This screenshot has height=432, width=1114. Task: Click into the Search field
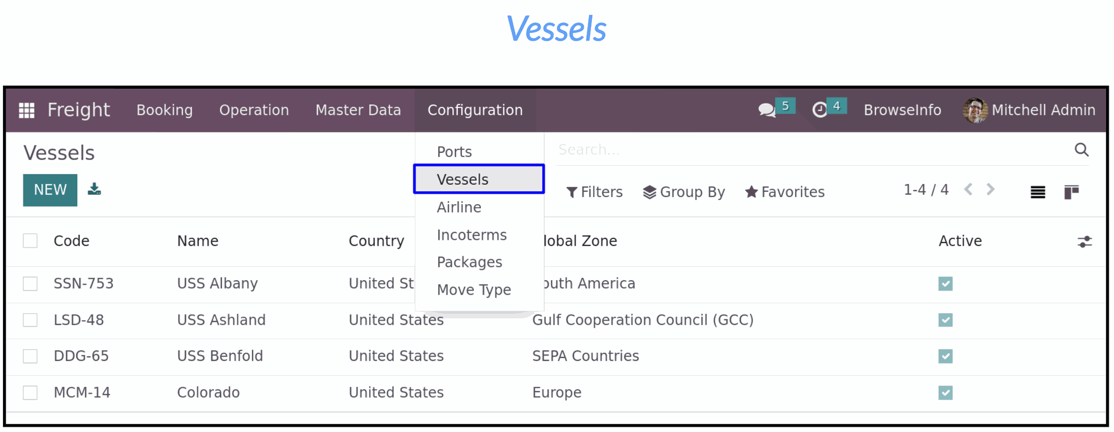(812, 150)
